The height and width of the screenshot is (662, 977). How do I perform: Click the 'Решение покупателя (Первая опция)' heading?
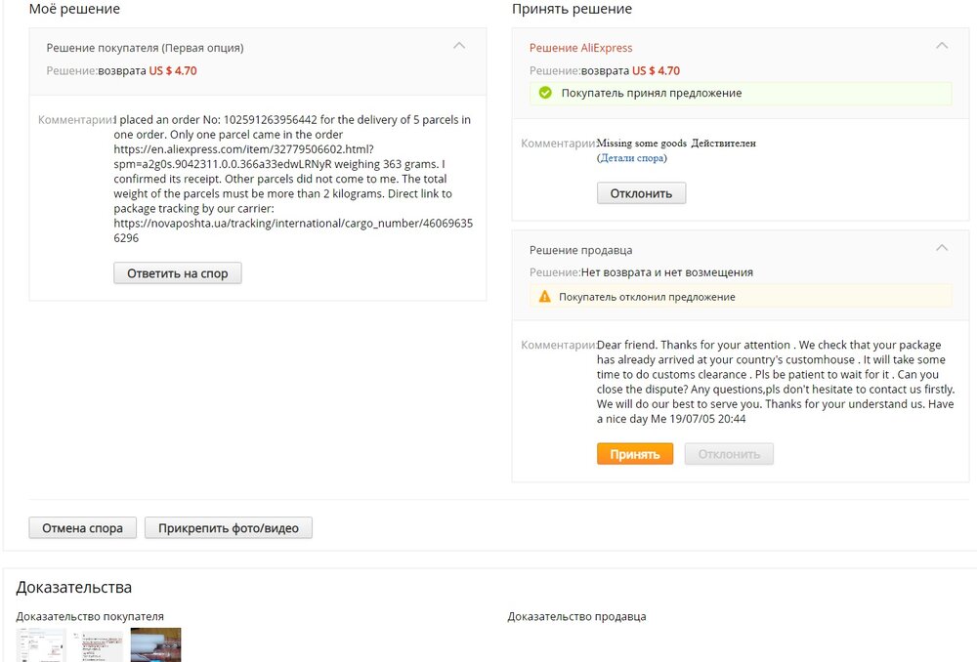pyautogui.click(x=145, y=48)
